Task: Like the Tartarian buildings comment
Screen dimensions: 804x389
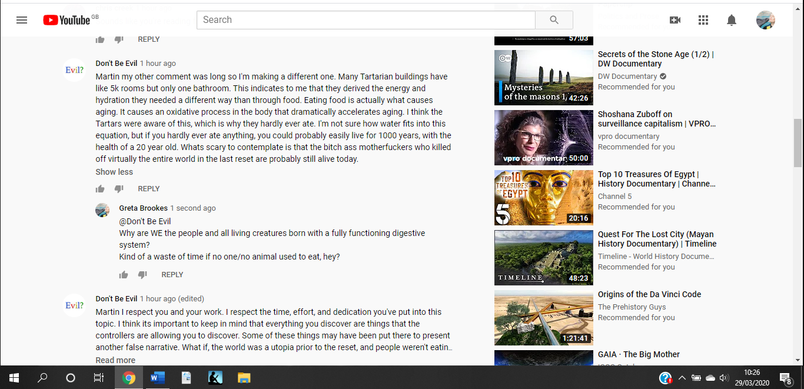Action: (100, 189)
